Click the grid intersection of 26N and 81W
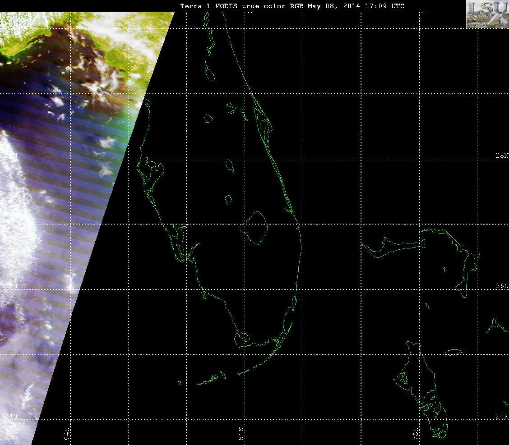Viewport: 509px width, 445px height. (x=245, y=289)
